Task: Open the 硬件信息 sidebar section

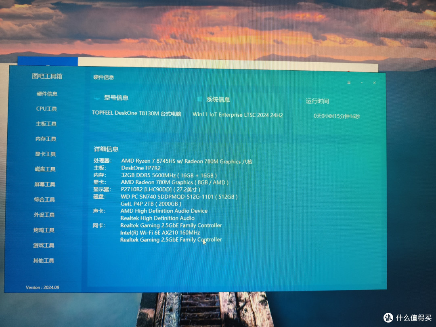Action: click(47, 94)
